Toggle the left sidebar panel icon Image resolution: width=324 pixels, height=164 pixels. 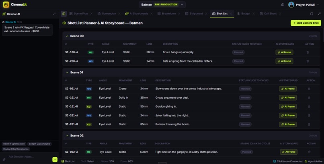[x=64, y=14]
